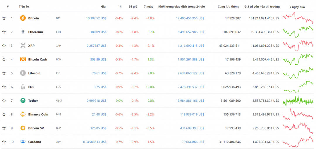Open Ethereum's 7-day sparkline chart
Screen dimensions: 316x149
[298, 32]
